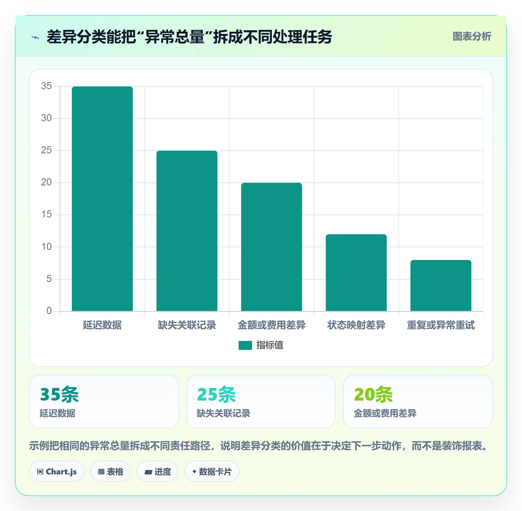Click the lightning bolt icon beside the title
The height and width of the screenshot is (511, 522).
(35, 37)
